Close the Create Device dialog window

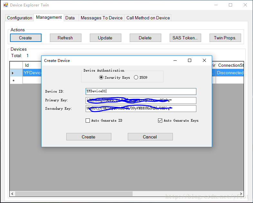(204, 60)
